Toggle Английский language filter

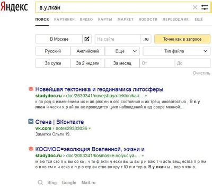click(x=87, y=51)
